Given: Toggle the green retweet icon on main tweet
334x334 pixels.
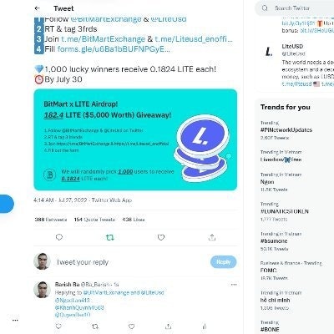Looking at the screenshot, I should pyautogui.click(x=110, y=237).
